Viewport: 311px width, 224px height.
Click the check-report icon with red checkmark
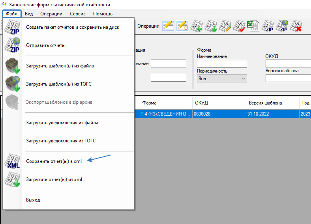[x=239, y=26]
